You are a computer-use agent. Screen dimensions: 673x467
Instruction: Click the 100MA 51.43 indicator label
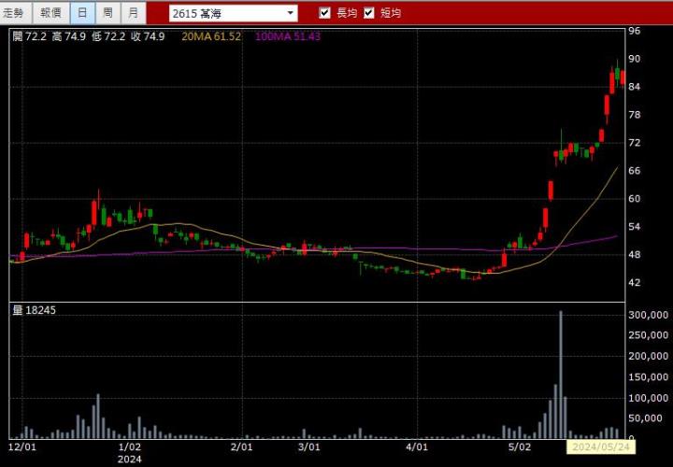(287, 36)
